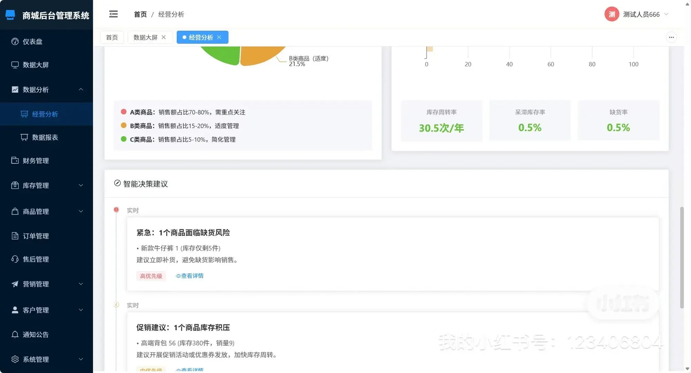The width and height of the screenshot is (691, 373).
Task: Expand the 库存管理 submenu
Action: point(81,185)
